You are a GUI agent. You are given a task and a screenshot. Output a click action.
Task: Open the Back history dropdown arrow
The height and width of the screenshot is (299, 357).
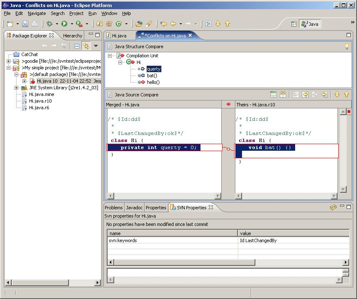tap(181, 24)
